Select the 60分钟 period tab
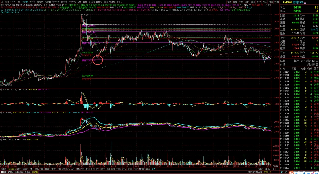This screenshot has width=319, height=174. pyautogui.click(x=64, y=2)
